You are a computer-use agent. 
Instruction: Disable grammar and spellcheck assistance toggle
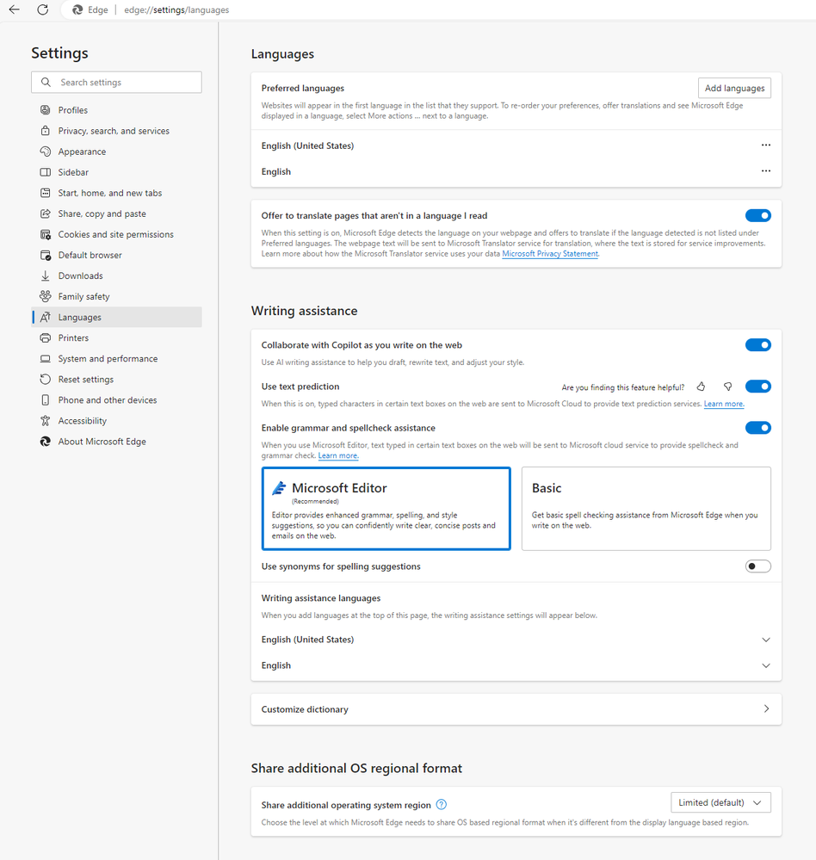[757, 428]
